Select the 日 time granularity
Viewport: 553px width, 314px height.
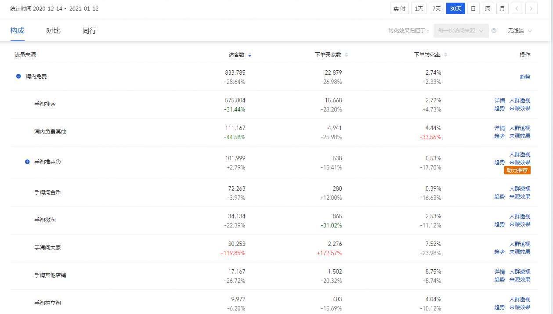point(473,8)
